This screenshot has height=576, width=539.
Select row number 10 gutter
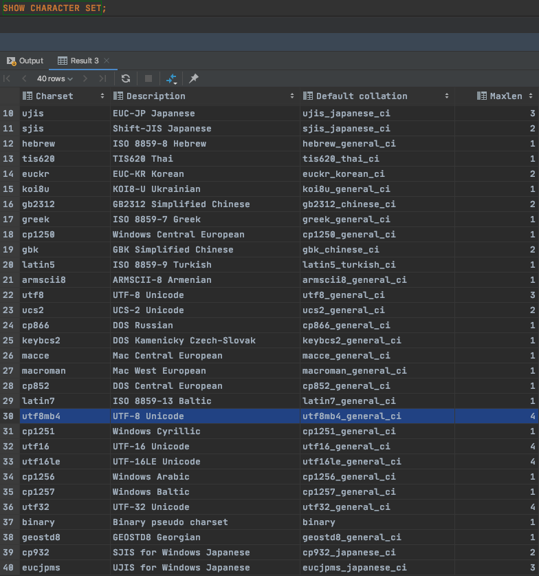point(10,114)
